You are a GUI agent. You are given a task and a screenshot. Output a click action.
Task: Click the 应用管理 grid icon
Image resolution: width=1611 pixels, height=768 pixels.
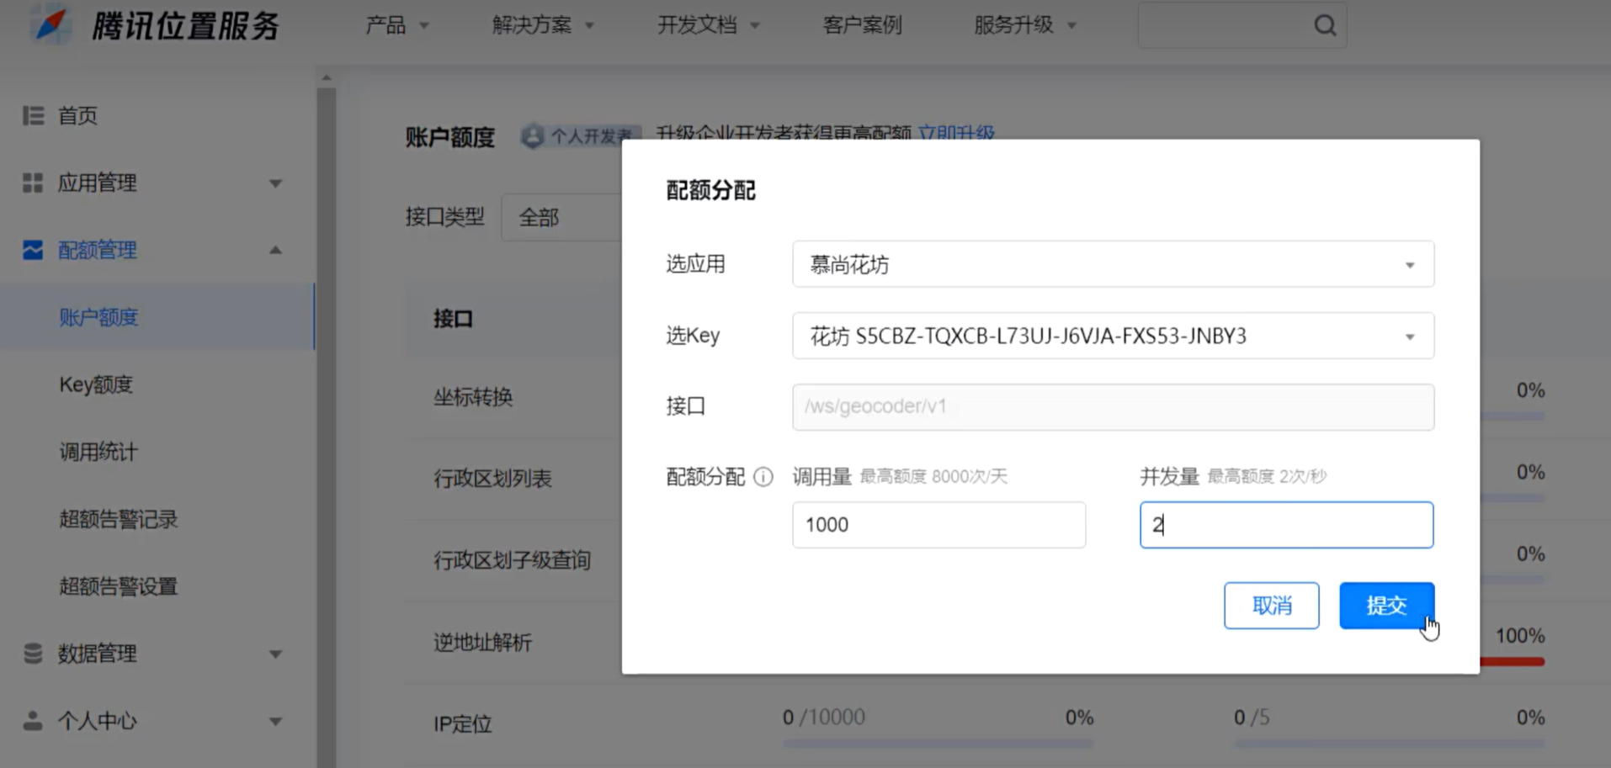click(x=33, y=183)
